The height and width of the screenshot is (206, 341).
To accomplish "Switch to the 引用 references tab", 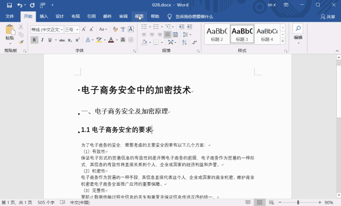I will [91, 17].
